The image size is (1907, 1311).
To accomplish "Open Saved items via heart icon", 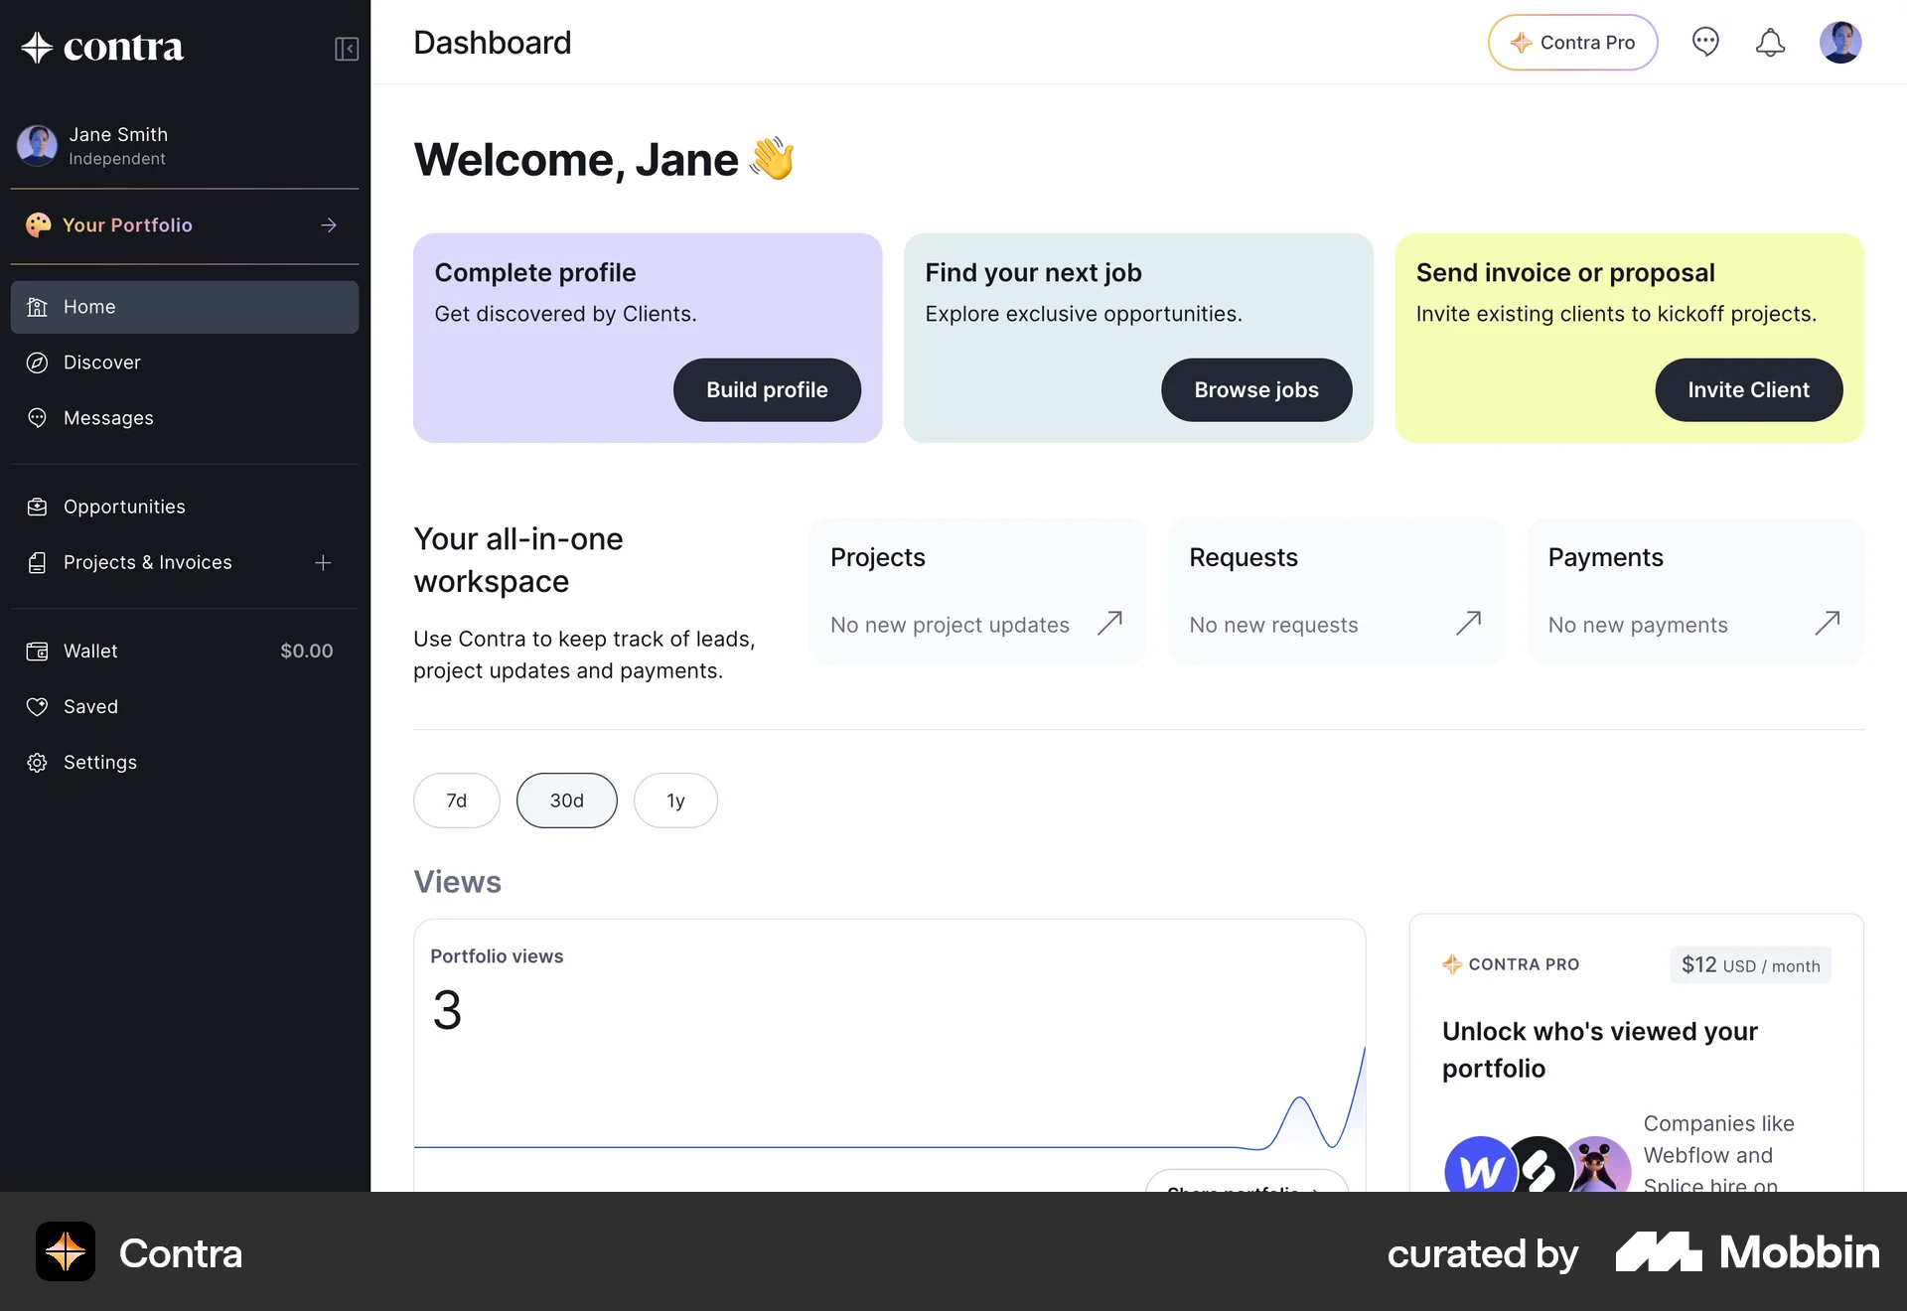I will pyautogui.click(x=37, y=706).
